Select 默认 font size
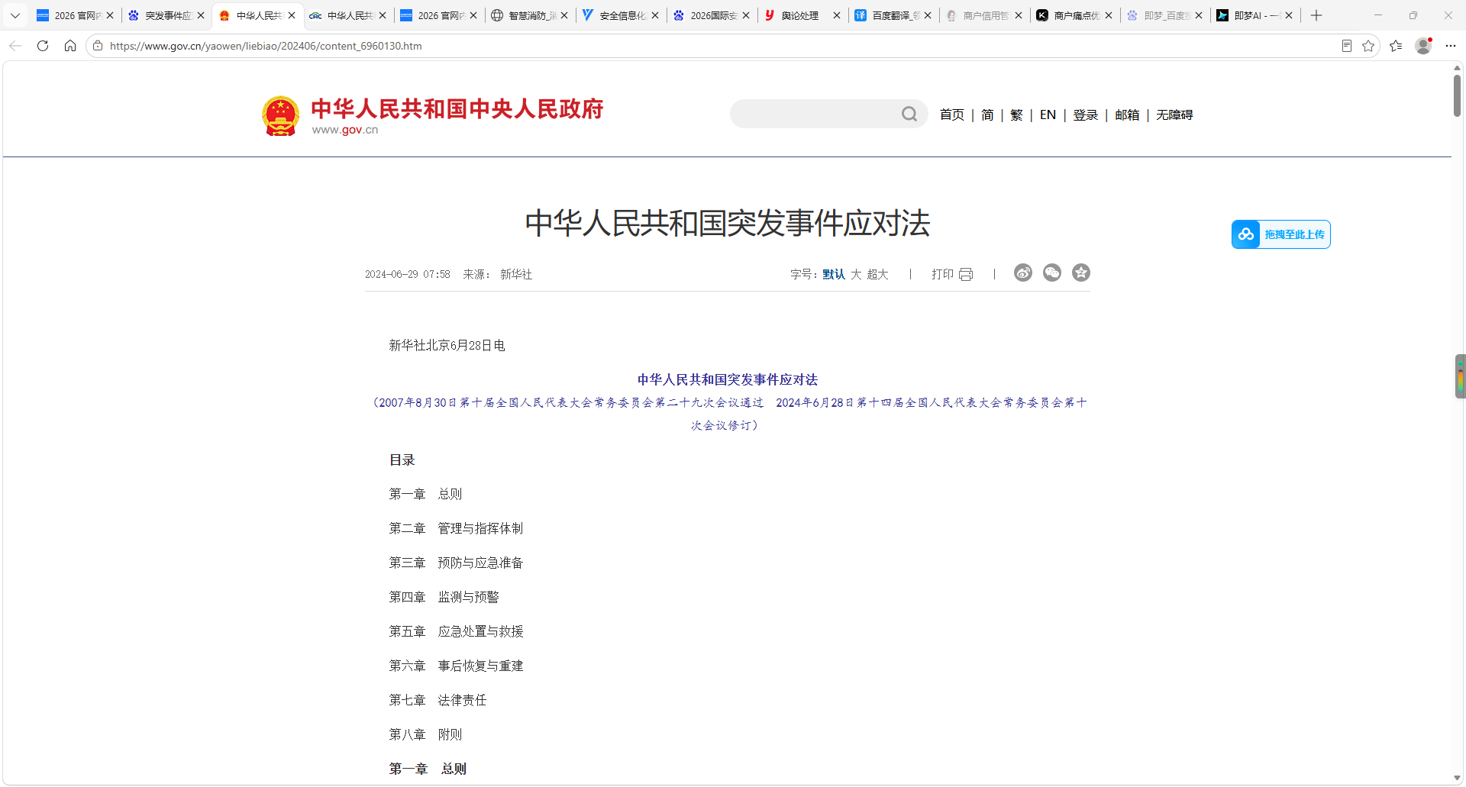The image size is (1466, 787). click(834, 274)
